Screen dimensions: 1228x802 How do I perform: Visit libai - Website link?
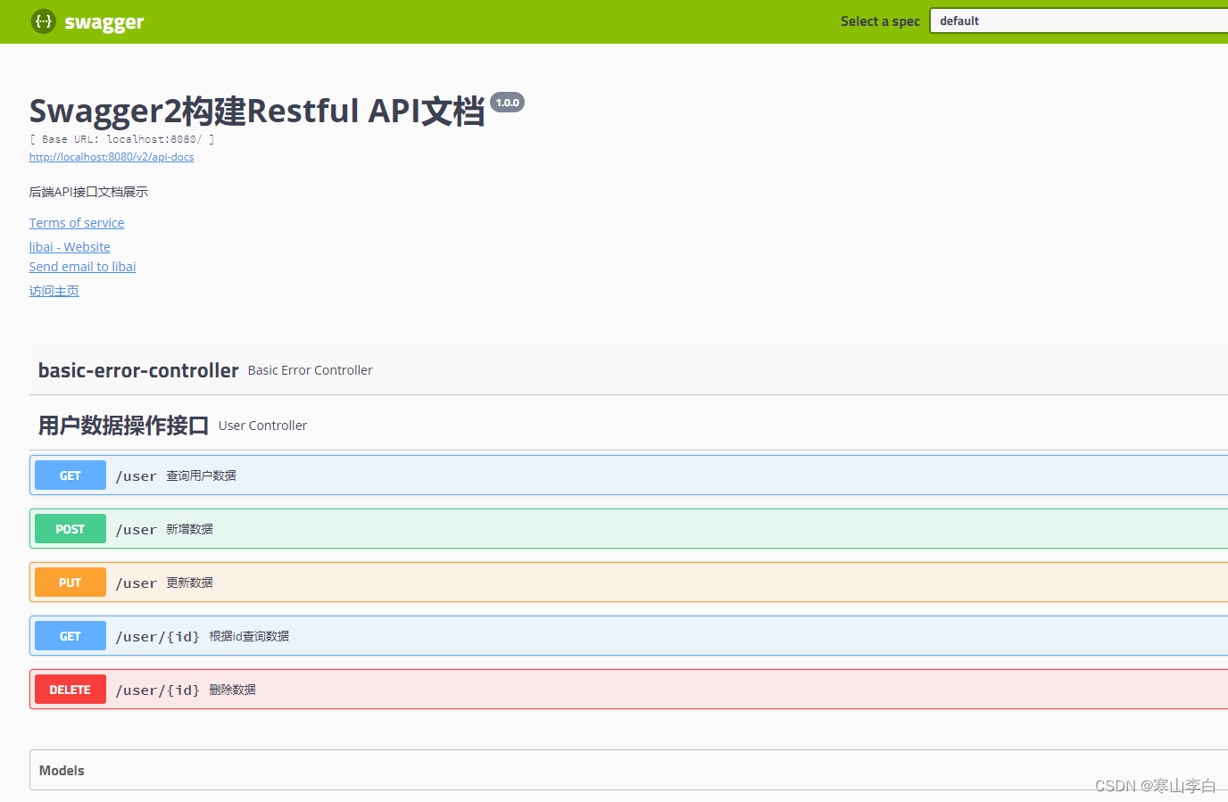point(70,247)
